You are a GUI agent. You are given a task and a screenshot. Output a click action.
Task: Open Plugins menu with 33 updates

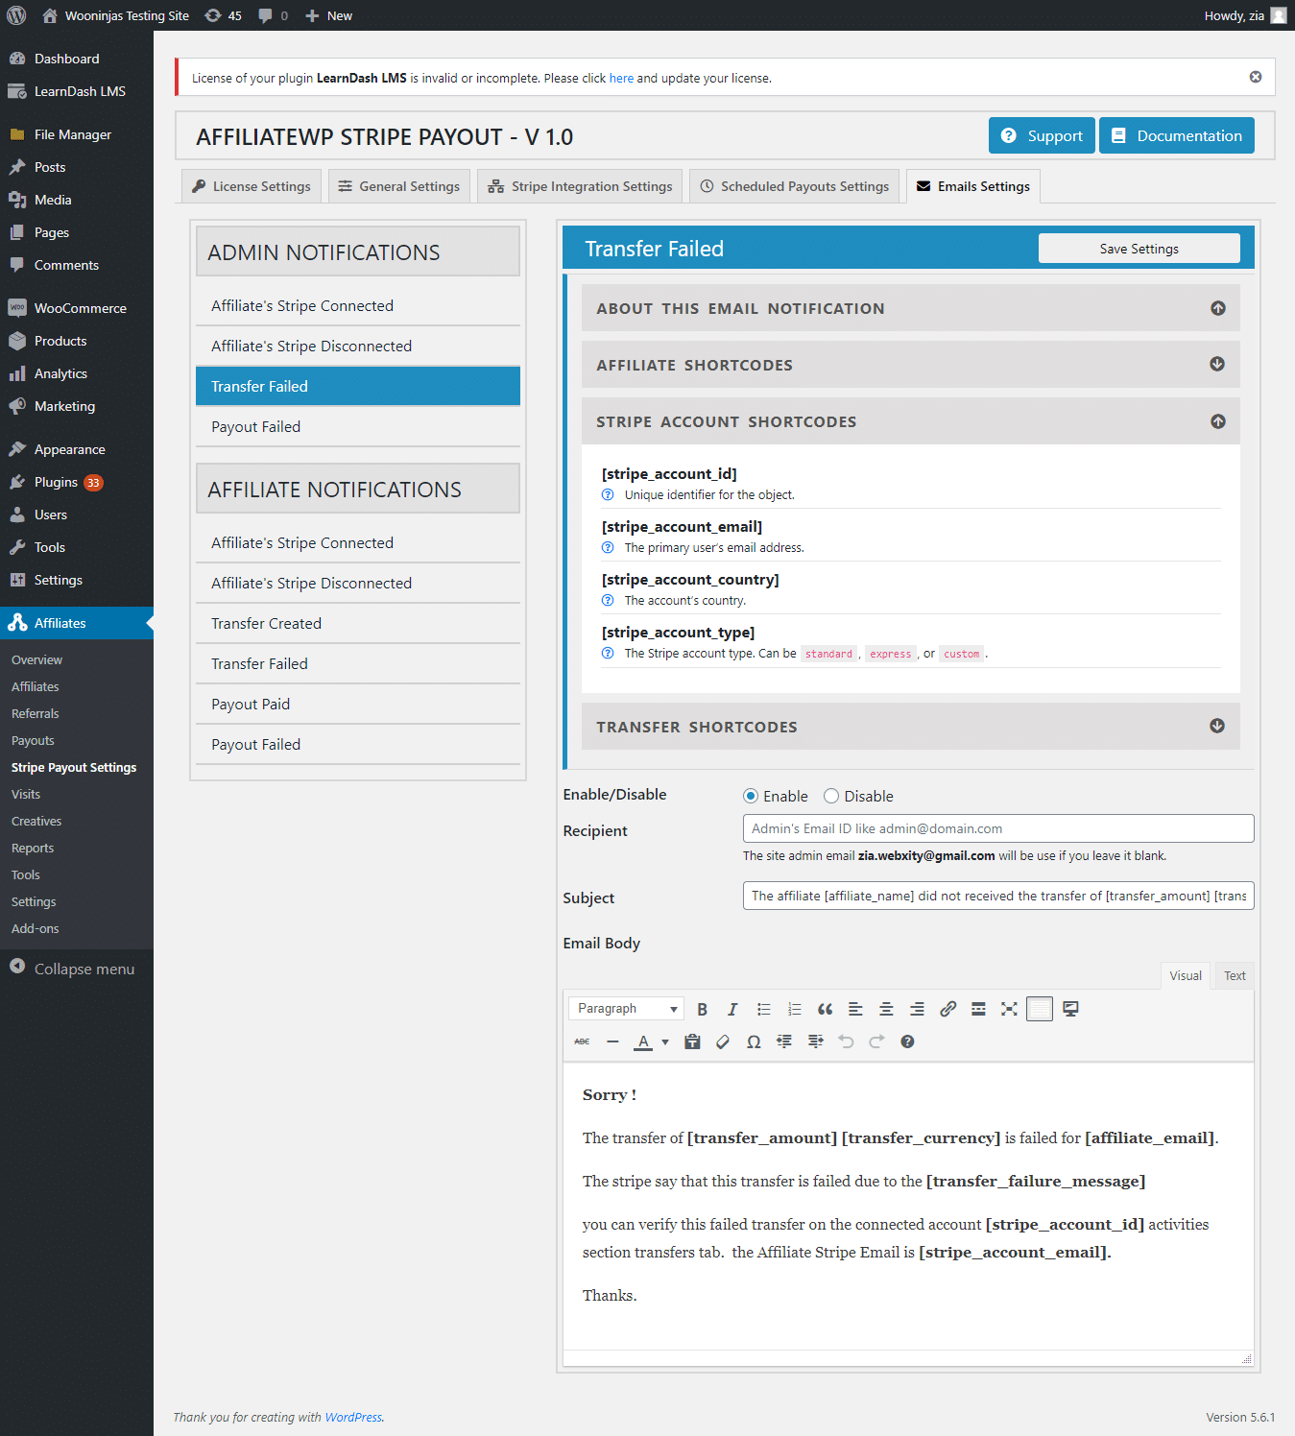coord(77,482)
